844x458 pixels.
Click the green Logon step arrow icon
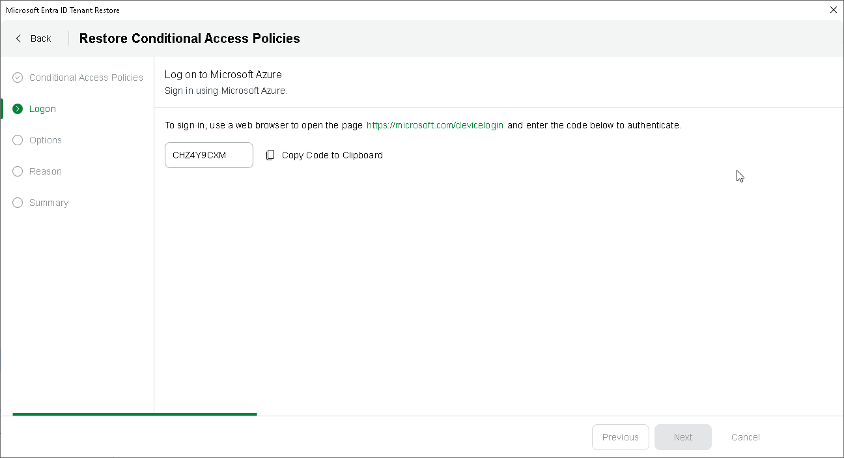click(x=18, y=109)
